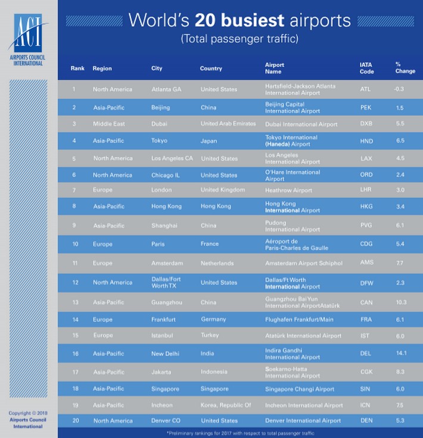The image size is (423, 438).
Task: Click the 'LAX' IATA code
Action: click(366, 158)
